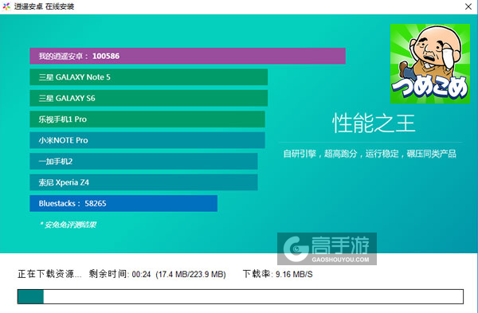Select the 三星 GALAXY S6 bar

[148, 98]
